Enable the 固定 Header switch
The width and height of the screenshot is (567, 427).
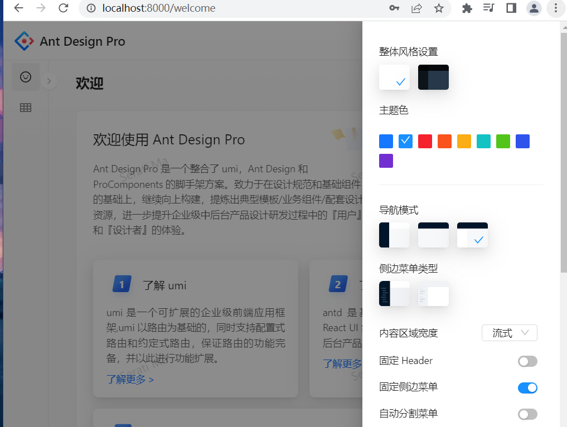coord(527,361)
